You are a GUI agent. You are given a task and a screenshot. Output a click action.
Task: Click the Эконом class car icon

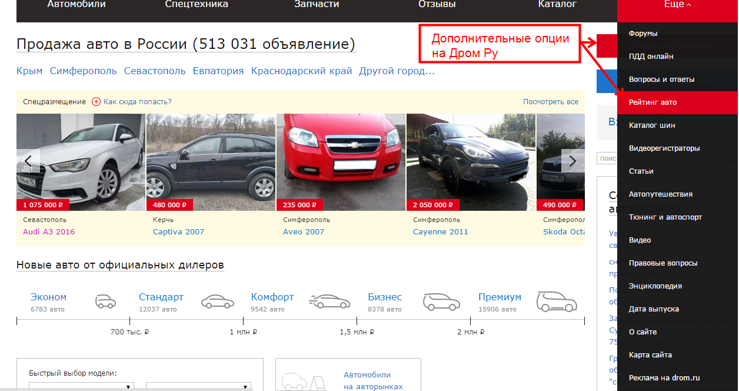[105, 301]
